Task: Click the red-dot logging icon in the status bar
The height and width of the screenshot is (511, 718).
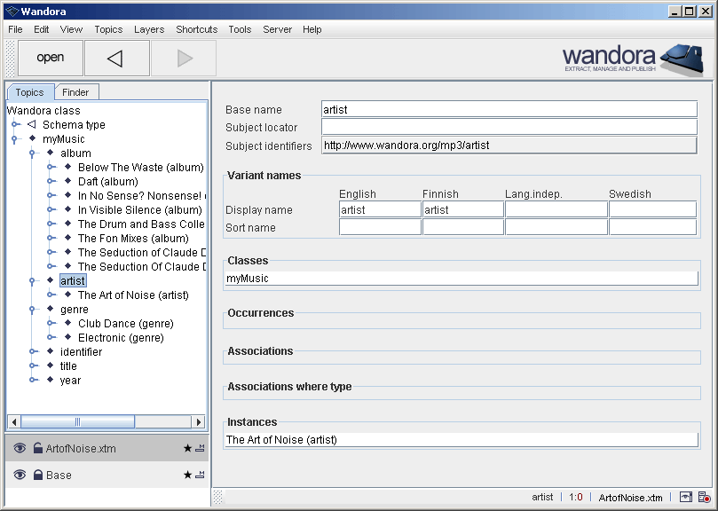Action: (706, 498)
